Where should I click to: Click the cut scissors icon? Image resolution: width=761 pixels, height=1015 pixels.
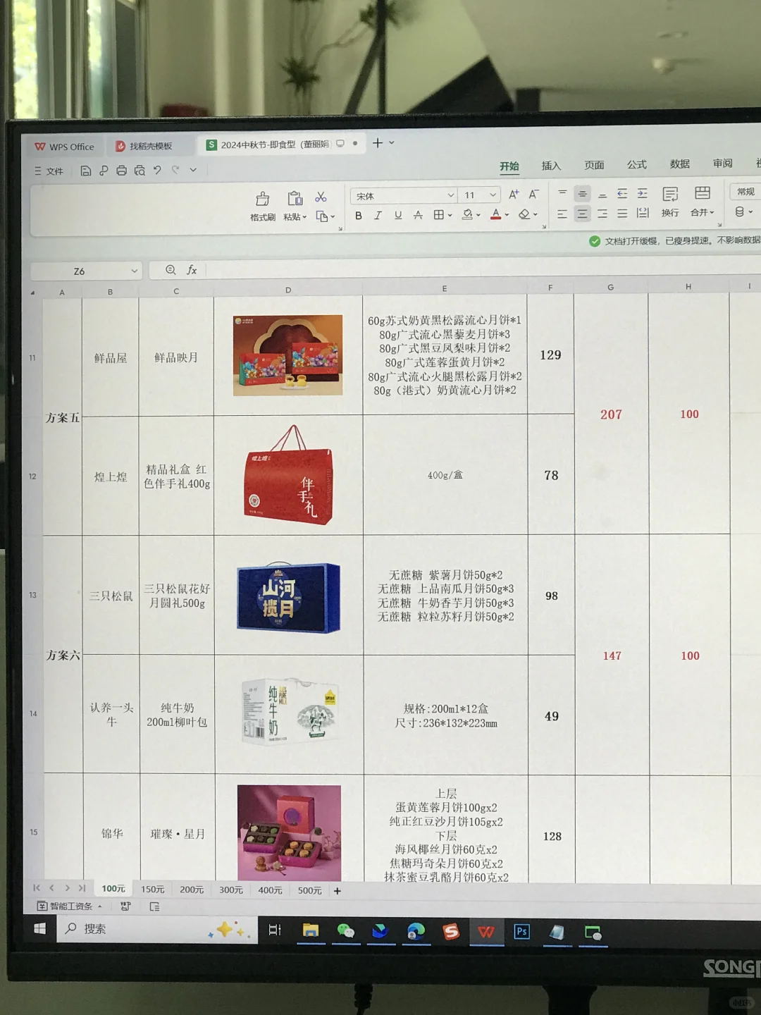point(321,197)
